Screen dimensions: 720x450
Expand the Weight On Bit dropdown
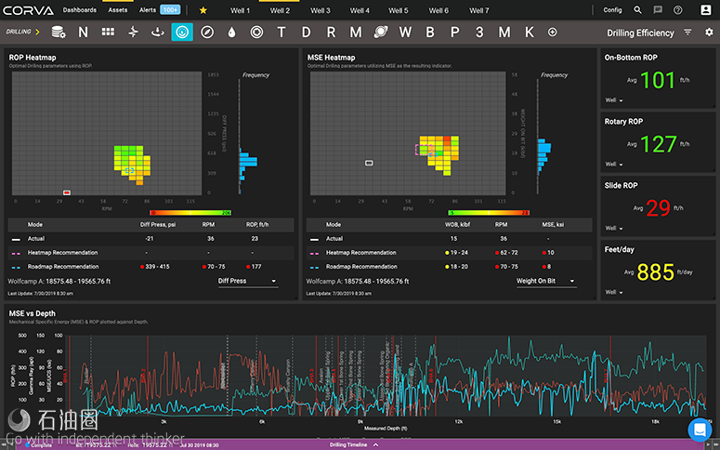[x=545, y=280]
